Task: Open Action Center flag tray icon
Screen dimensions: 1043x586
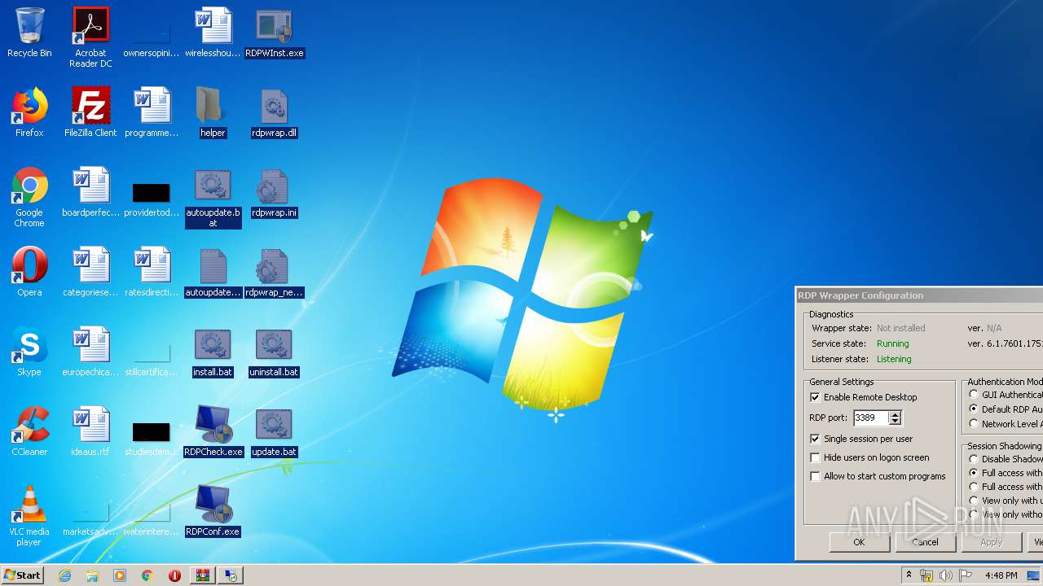Action: click(966, 575)
